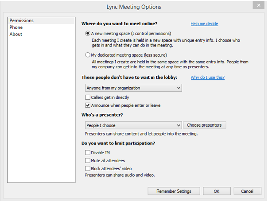Open the 'Help me decide' link

(x=204, y=23)
